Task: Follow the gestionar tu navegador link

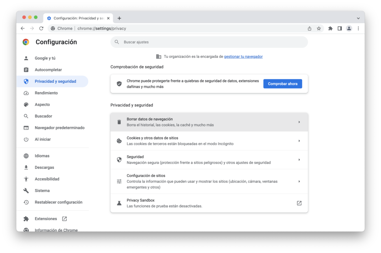Action: click(x=243, y=56)
